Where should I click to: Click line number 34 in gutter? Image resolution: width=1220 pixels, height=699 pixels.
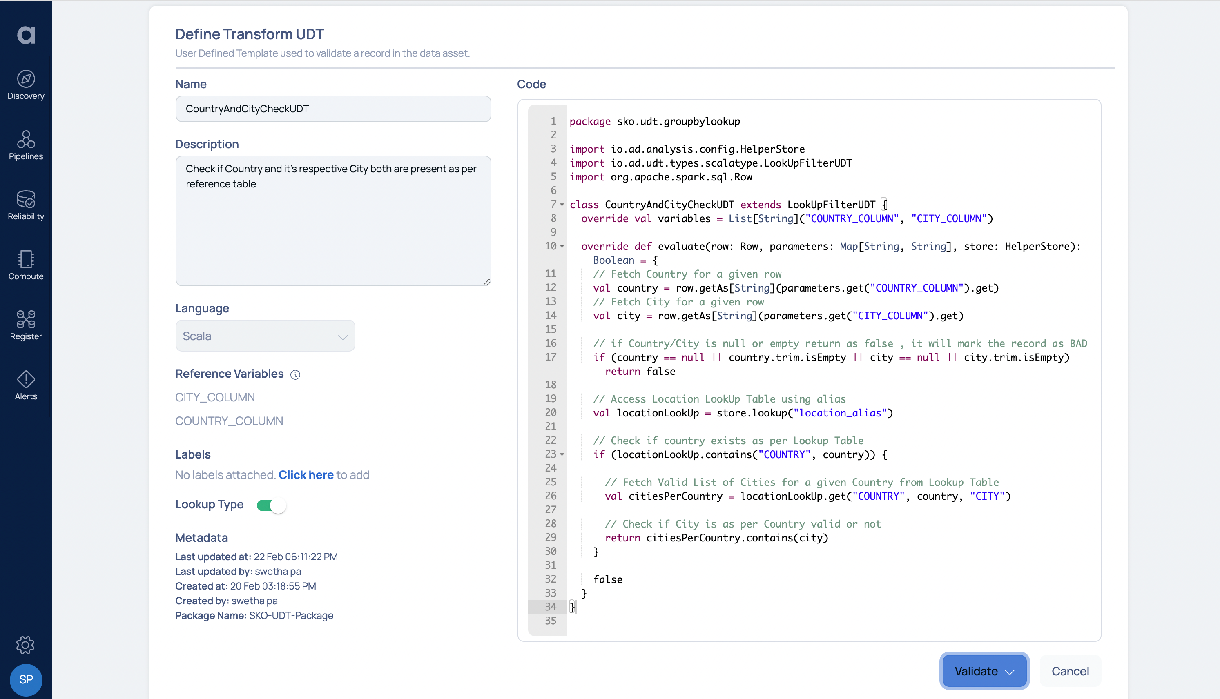pos(550,607)
